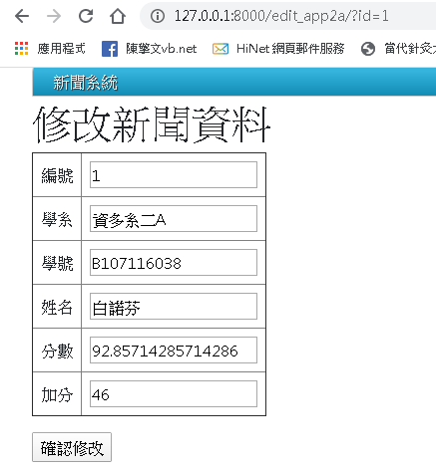
Task: Focus the 加分 field containing 46
Action: pyautogui.click(x=174, y=394)
